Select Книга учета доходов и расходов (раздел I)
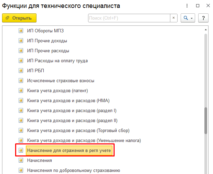Screen dimensions: 213x174 [x=72, y=111]
